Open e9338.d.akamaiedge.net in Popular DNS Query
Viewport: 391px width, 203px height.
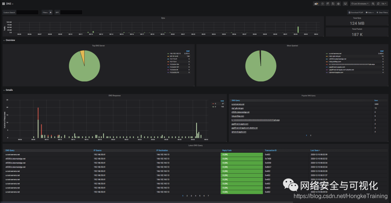240,112
